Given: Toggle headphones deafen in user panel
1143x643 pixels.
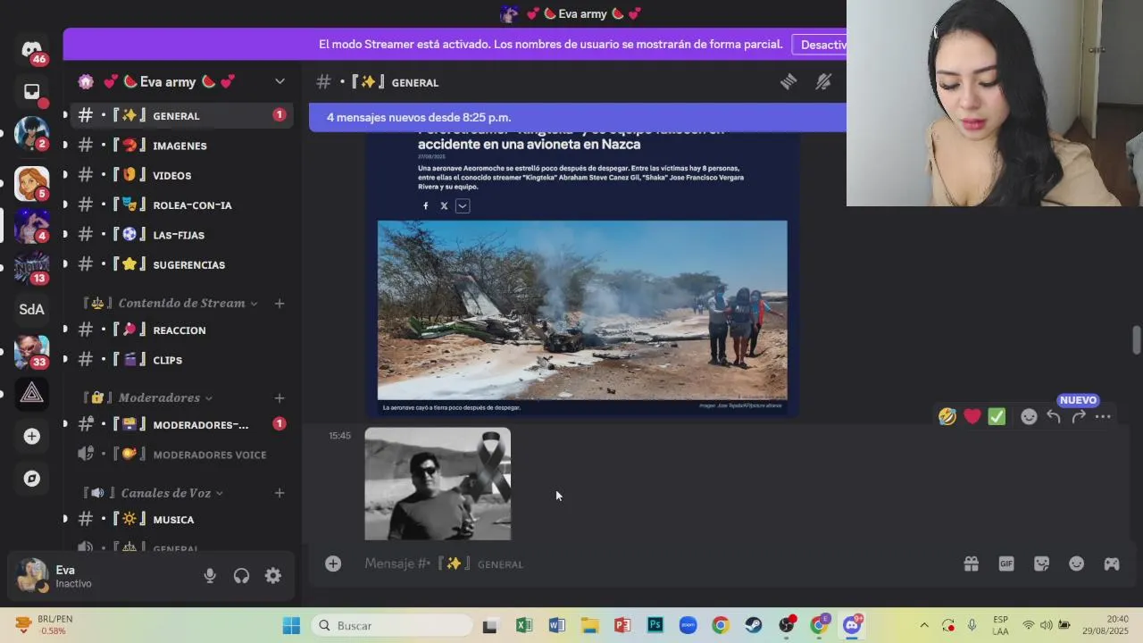Looking at the screenshot, I should click(241, 576).
